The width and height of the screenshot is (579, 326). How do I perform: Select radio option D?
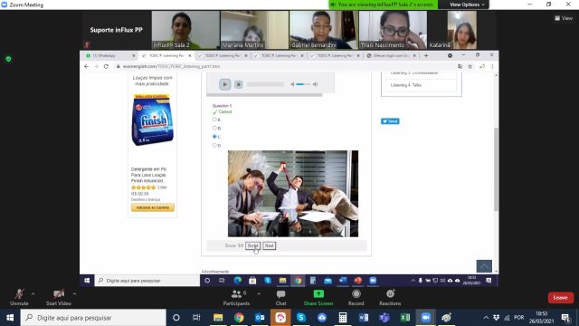[x=214, y=145]
